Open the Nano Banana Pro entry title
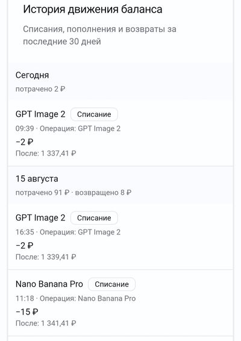Viewport: 241px width, 341px height. point(49,284)
